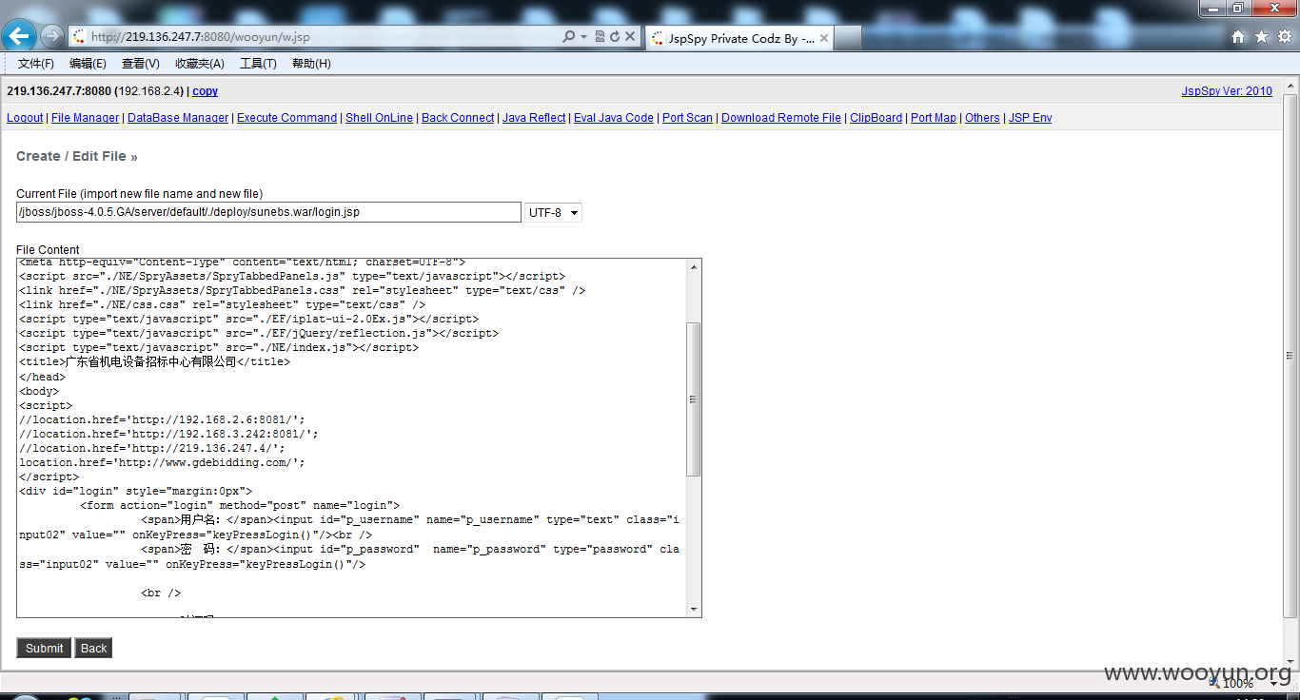Click the textarea scroll down arrow
Image resolution: width=1300 pixels, height=700 pixels.
[694, 609]
